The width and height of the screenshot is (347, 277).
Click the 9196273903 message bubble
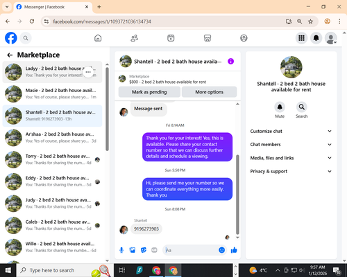146,229
